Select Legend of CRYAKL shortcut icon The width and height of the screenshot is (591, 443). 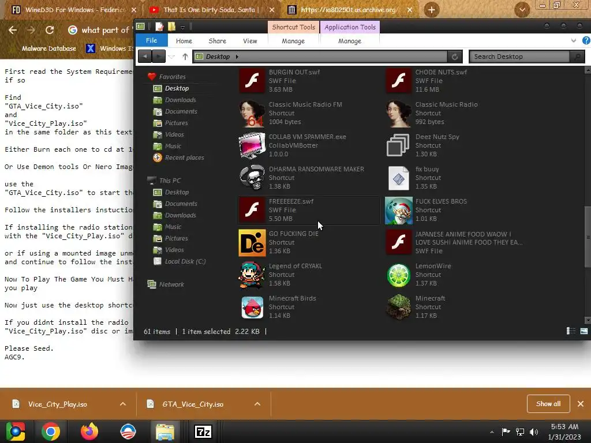pos(252,275)
